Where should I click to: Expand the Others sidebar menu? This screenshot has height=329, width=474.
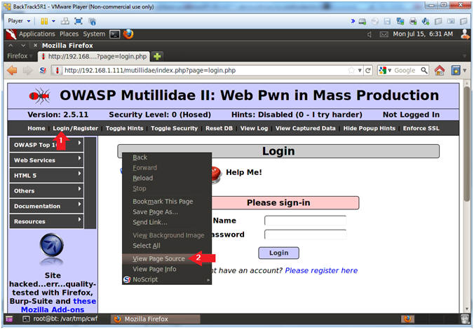point(46,191)
